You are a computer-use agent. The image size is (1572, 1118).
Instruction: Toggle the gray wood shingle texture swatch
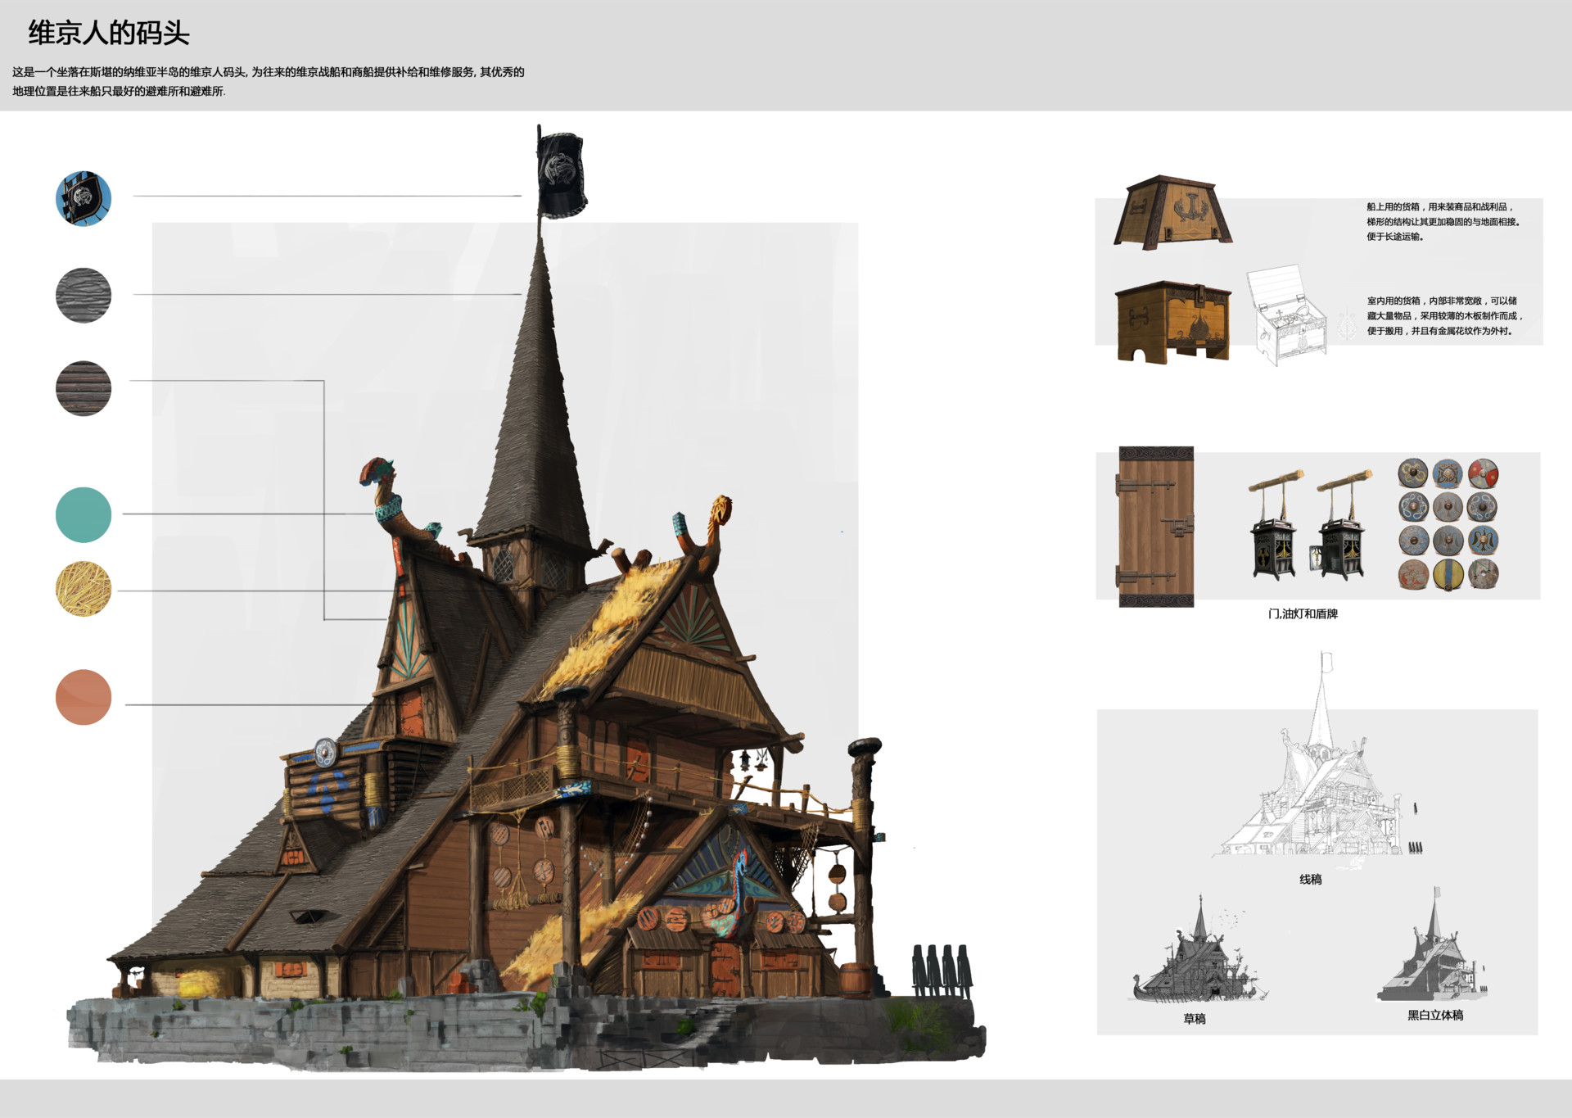tap(82, 295)
